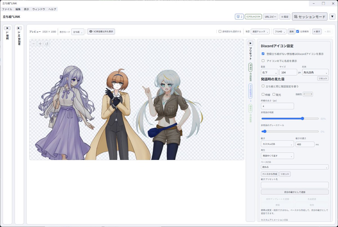Viewport: 338px width, 227px height.
Task: Open the ファイル menu
Action: pyautogui.click(x=7, y=9)
